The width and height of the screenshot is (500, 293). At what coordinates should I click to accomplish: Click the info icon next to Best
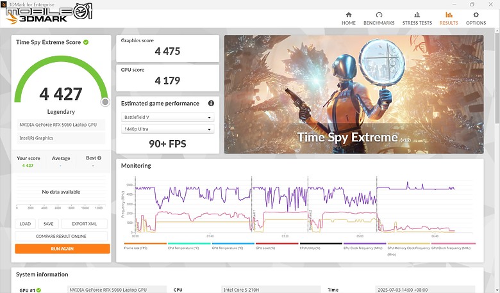99,158
